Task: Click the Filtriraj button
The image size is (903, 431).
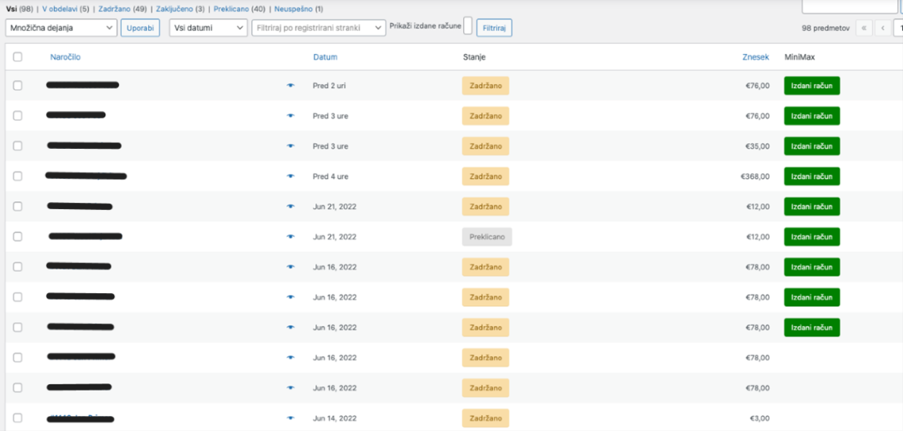Action: 494,28
